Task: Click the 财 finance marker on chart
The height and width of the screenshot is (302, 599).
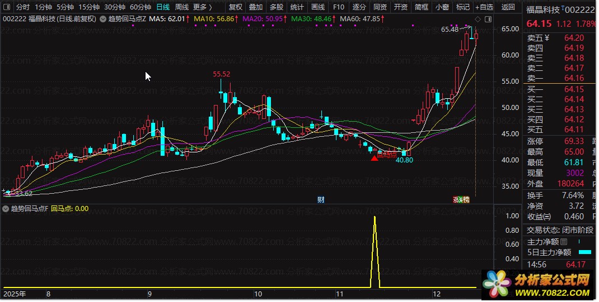Action: click(x=321, y=199)
